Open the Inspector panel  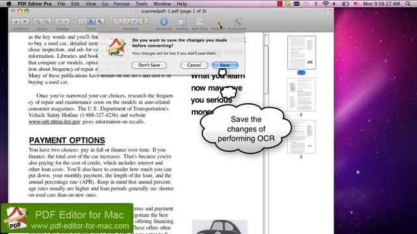point(164,21)
